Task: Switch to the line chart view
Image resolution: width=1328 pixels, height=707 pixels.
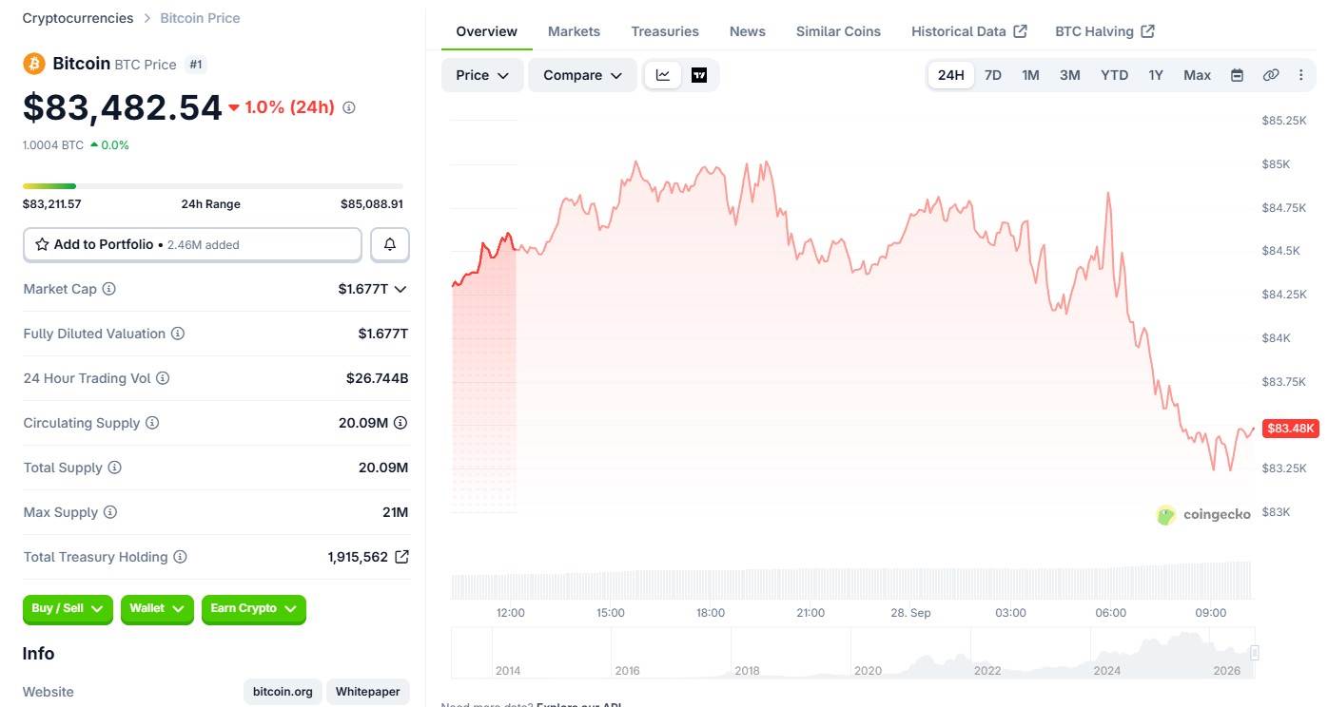Action: (x=663, y=75)
